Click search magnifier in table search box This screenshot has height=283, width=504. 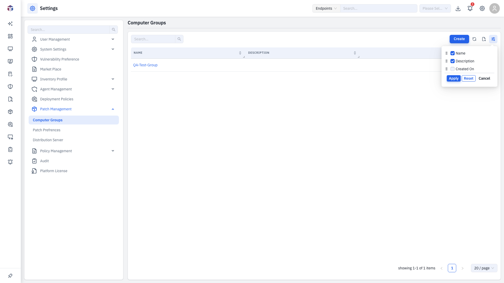coord(179,39)
